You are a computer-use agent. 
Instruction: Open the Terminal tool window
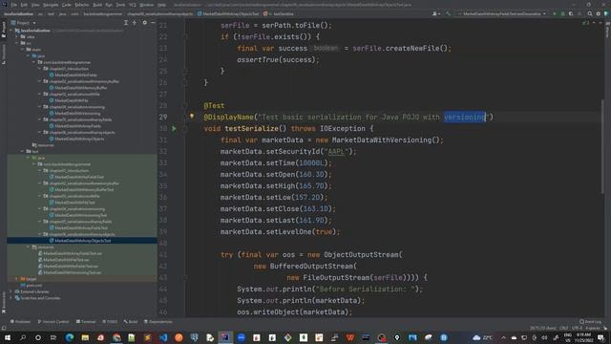click(x=86, y=322)
